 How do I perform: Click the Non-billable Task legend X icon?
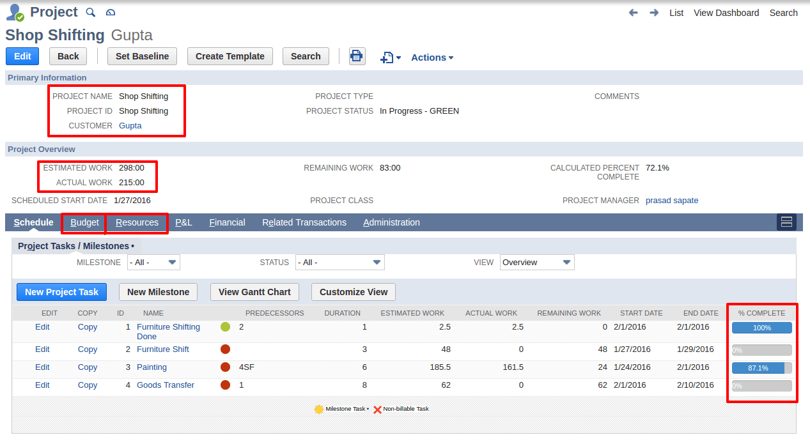(x=377, y=410)
